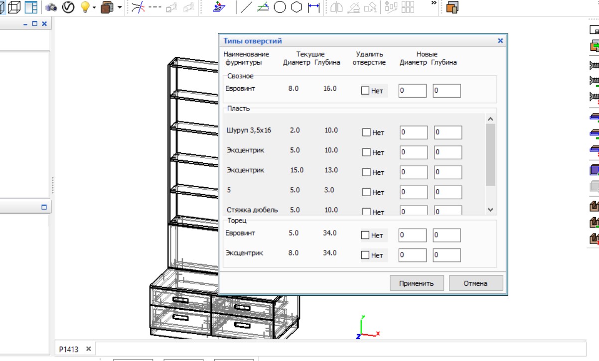Click new diameter field for Торец Евровинт
Viewport: 599px width, 361px height.
(412, 236)
